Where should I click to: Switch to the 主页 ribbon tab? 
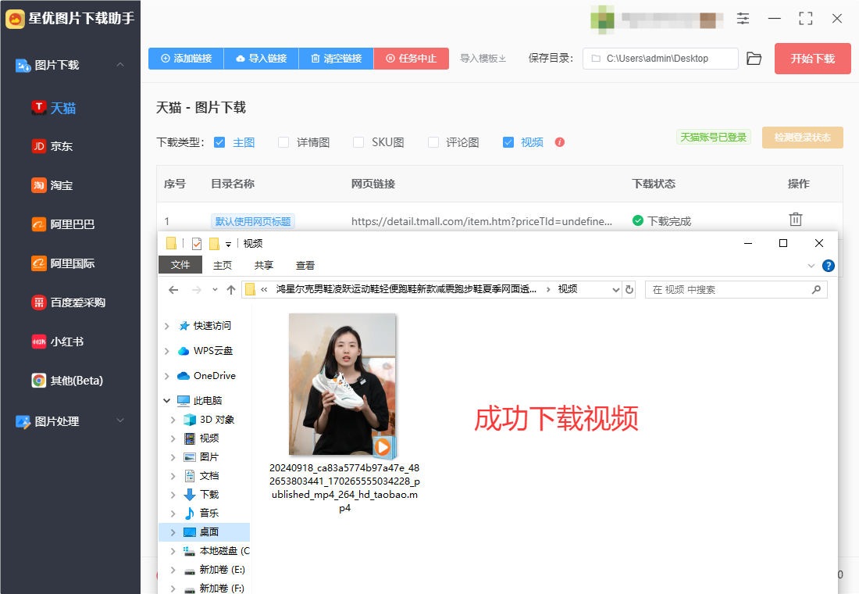[x=223, y=266]
